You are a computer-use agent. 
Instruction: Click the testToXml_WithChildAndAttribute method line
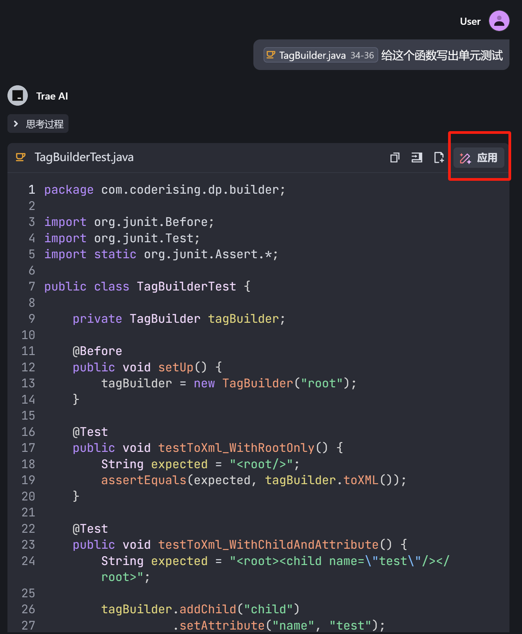coord(240,544)
